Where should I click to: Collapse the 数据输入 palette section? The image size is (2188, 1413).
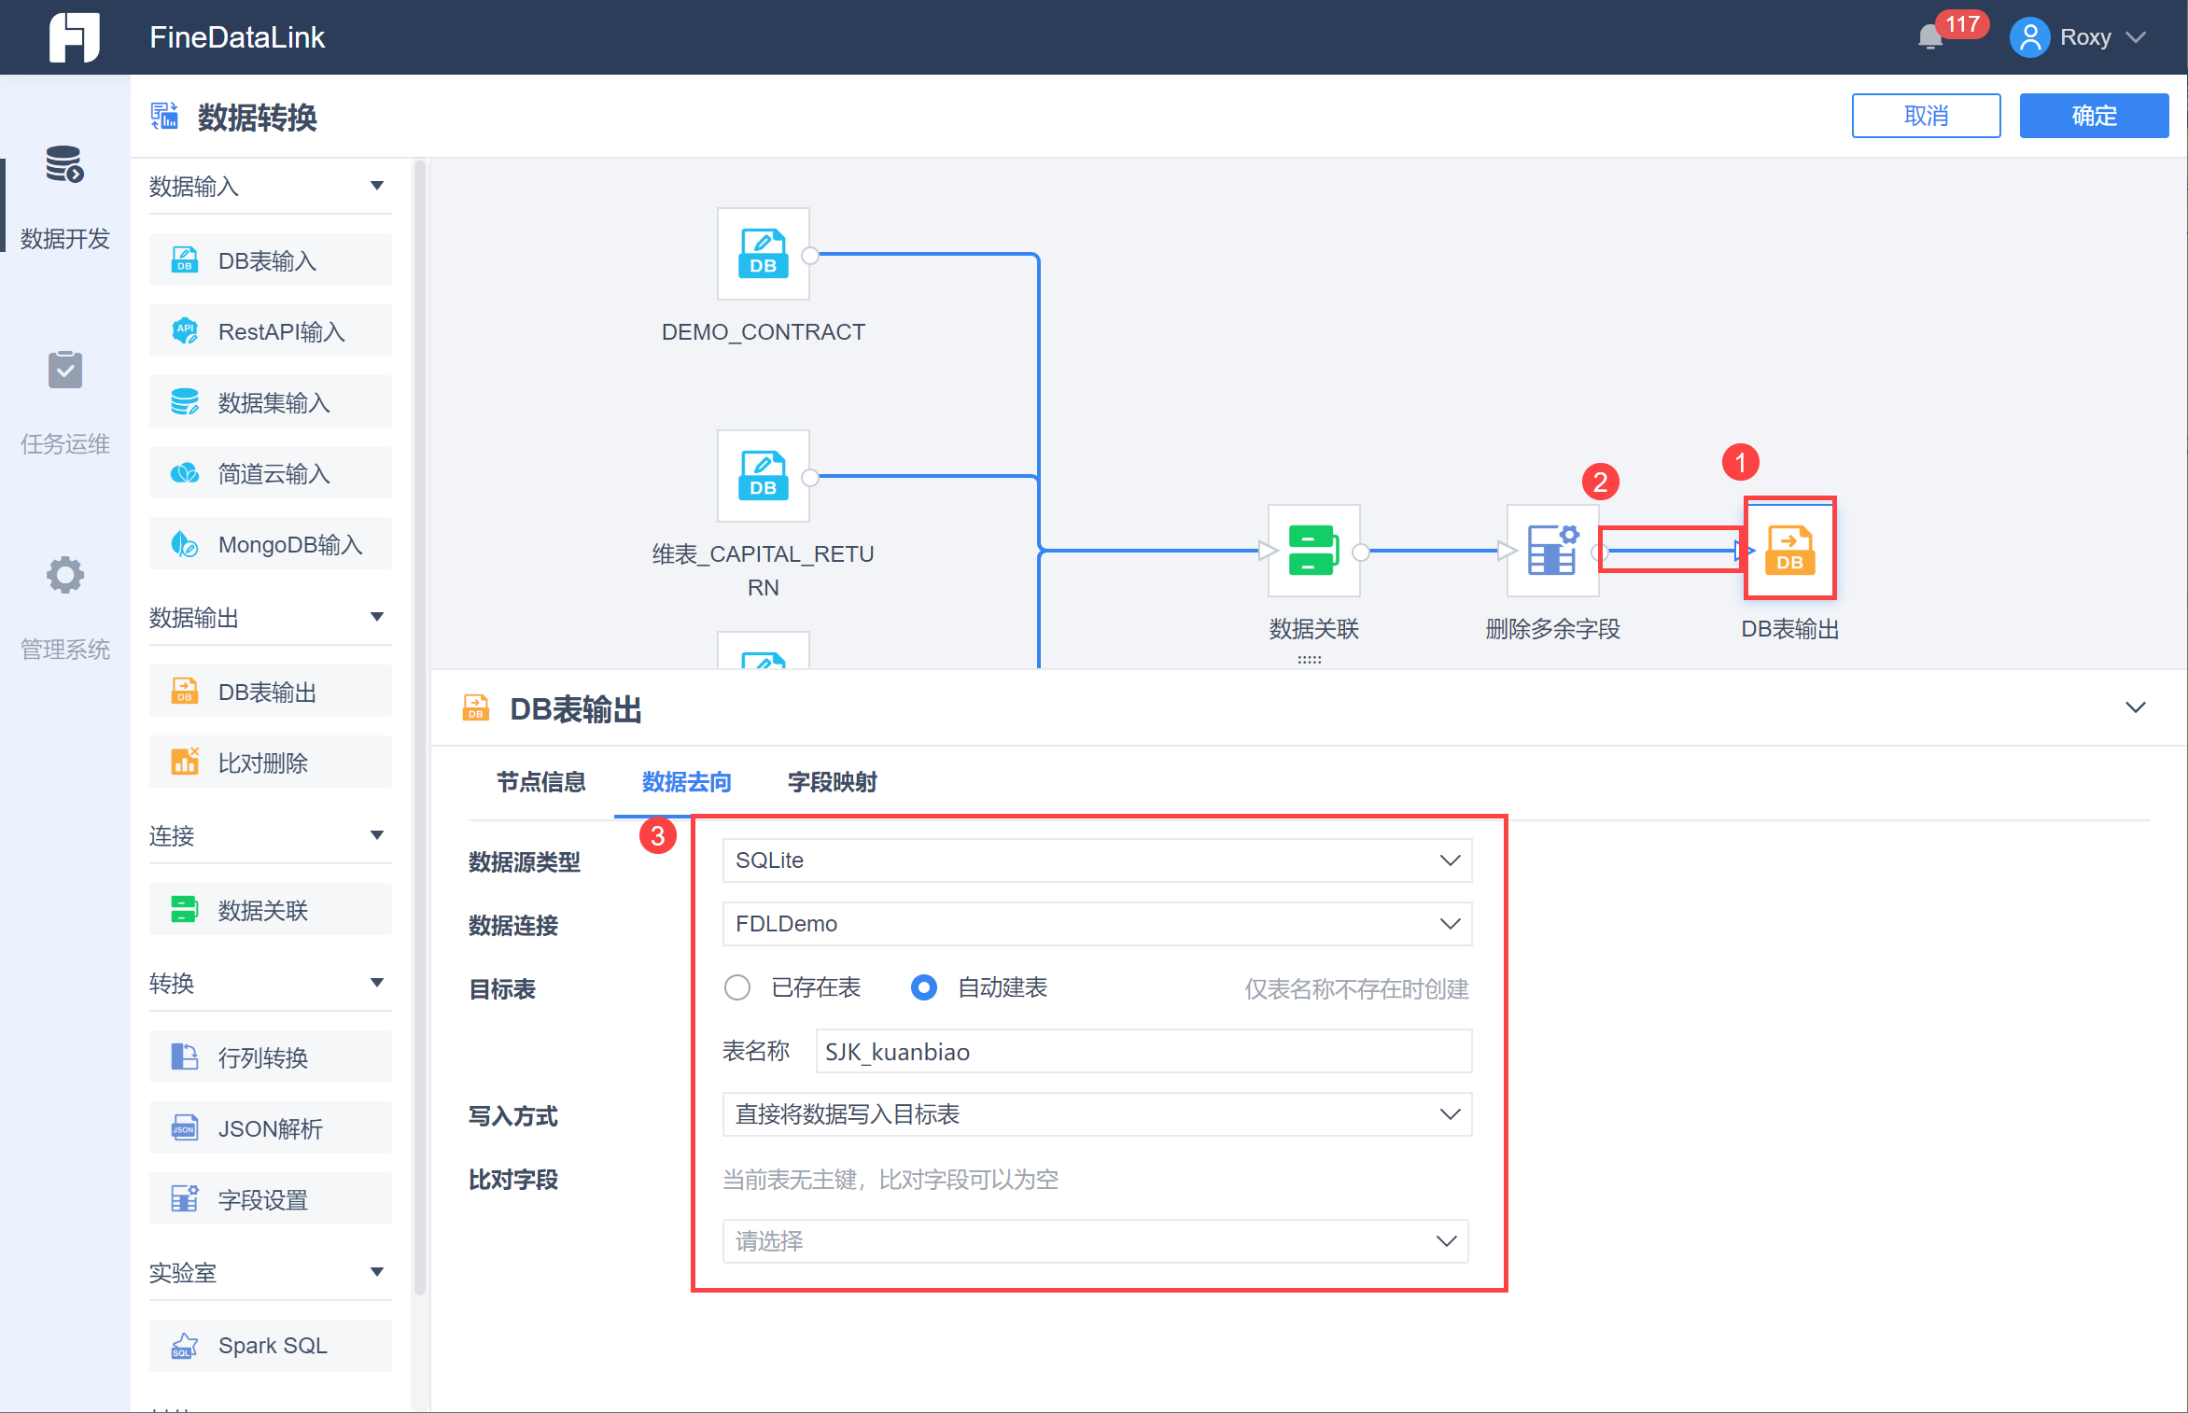pyautogui.click(x=376, y=186)
